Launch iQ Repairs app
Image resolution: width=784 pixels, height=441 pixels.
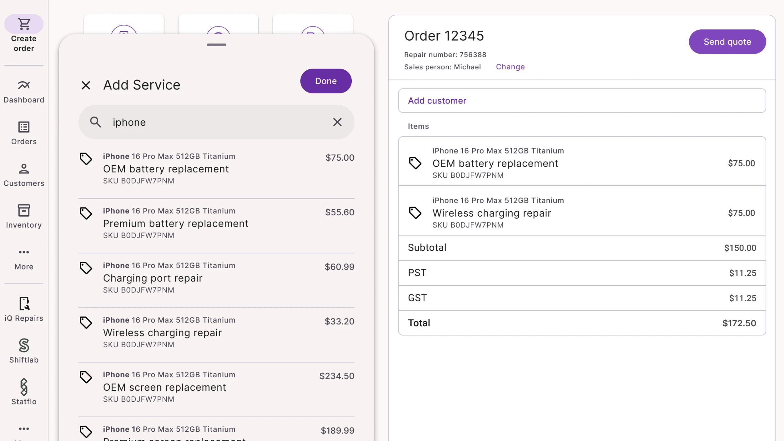click(x=24, y=309)
